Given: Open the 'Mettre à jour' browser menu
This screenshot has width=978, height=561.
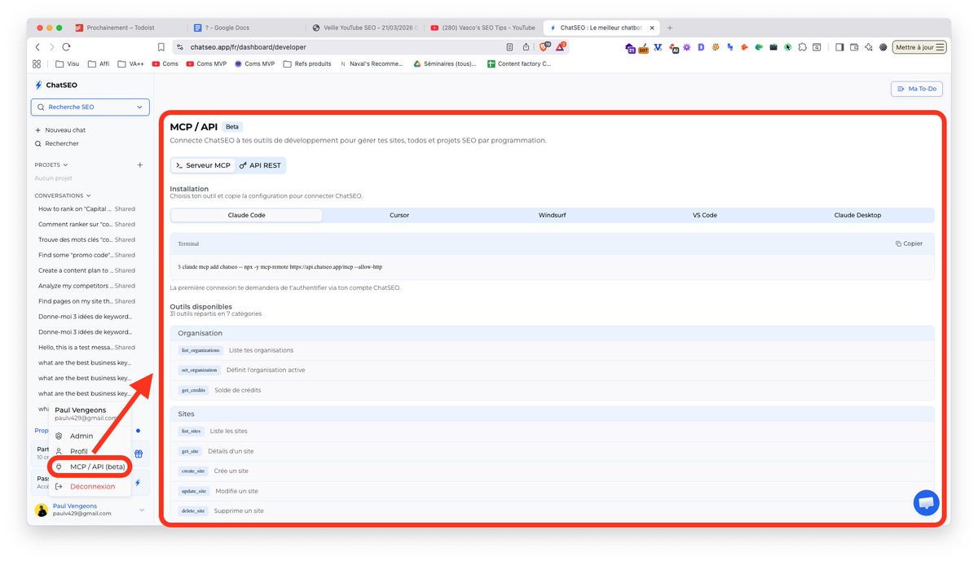Looking at the screenshot, I should [920, 47].
